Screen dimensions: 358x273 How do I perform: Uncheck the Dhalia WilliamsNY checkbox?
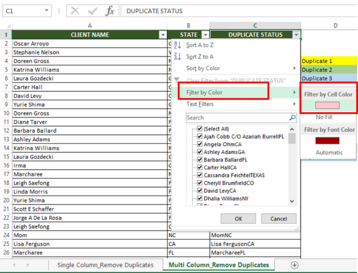click(x=200, y=198)
